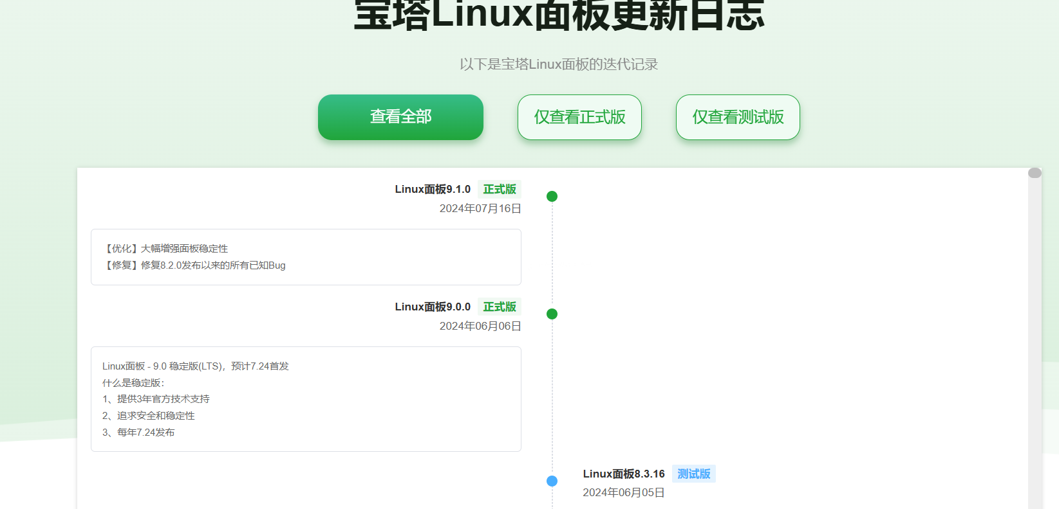Click the scrollbar thumb of the changelog list
The height and width of the screenshot is (509, 1059).
coord(1035,173)
